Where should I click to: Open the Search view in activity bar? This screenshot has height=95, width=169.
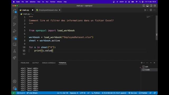pos(15,17)
